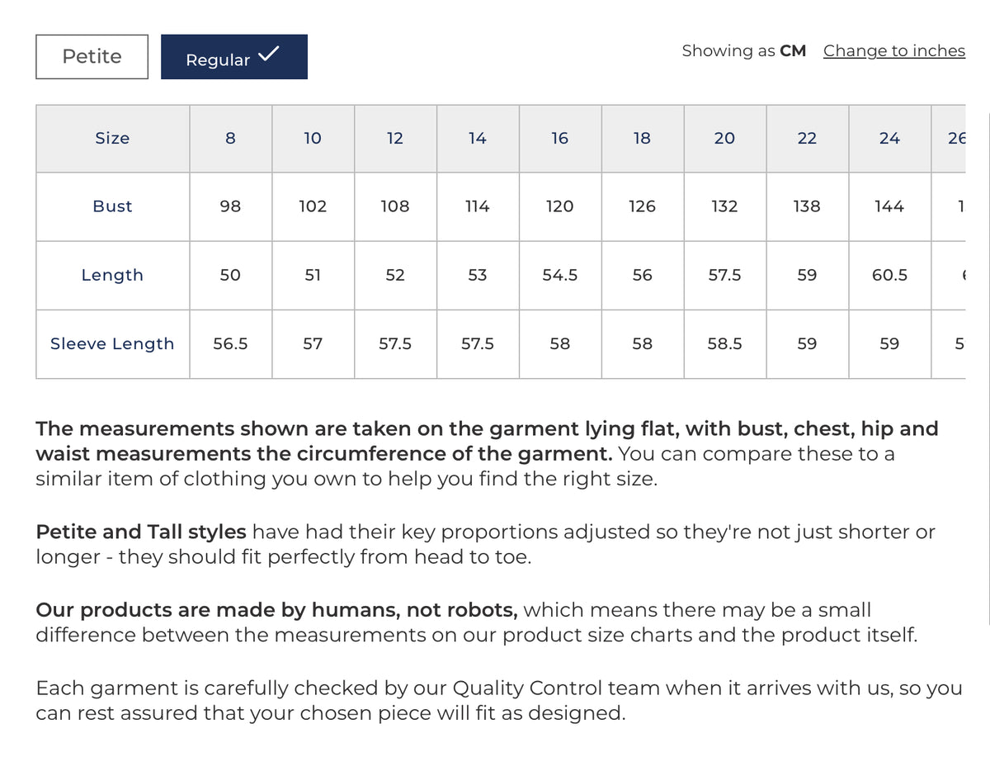This screenshot has width=990, height=771.
Task: Select size 24 column header
Action: [x=889, y=139]
